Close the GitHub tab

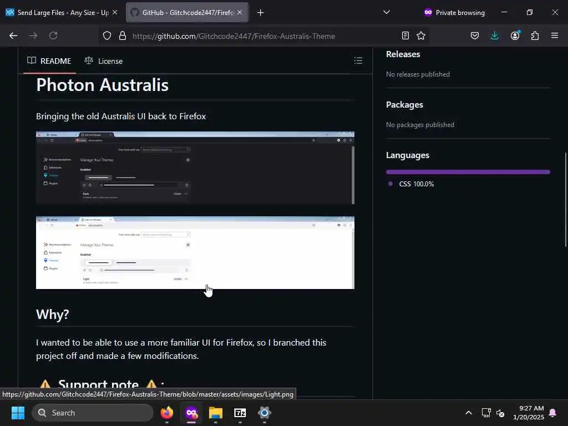[240, 12]
